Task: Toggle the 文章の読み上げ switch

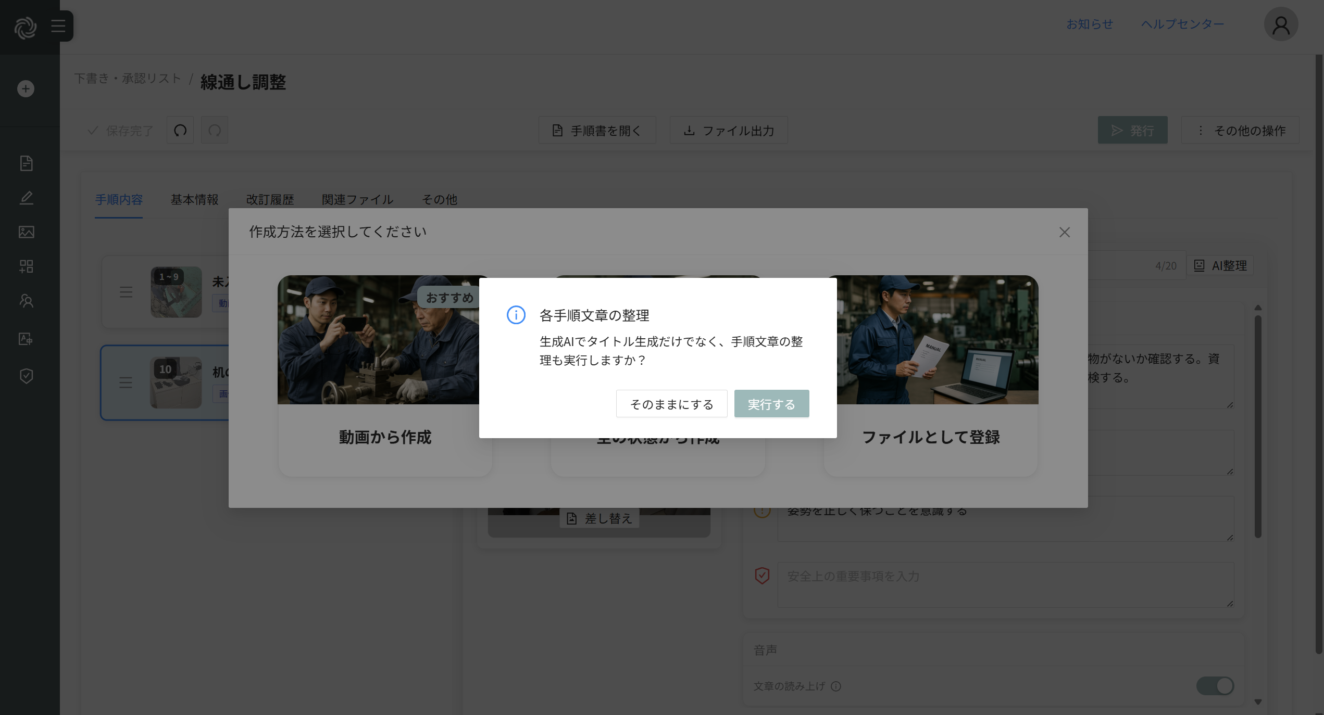Action: pyautogui.click(x=1215, y=686)
